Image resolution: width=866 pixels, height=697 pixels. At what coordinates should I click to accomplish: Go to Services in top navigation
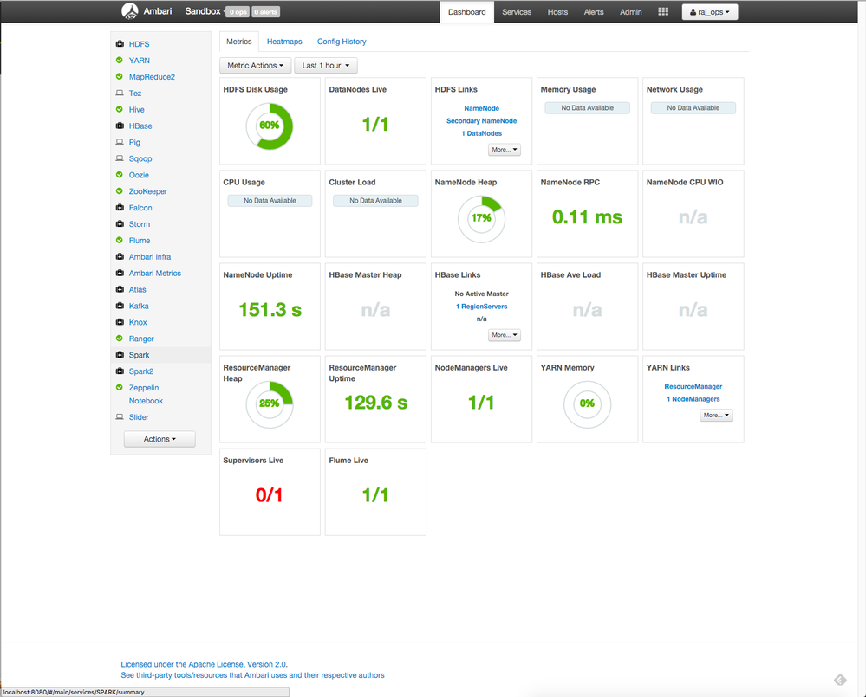tap(517, 12)
